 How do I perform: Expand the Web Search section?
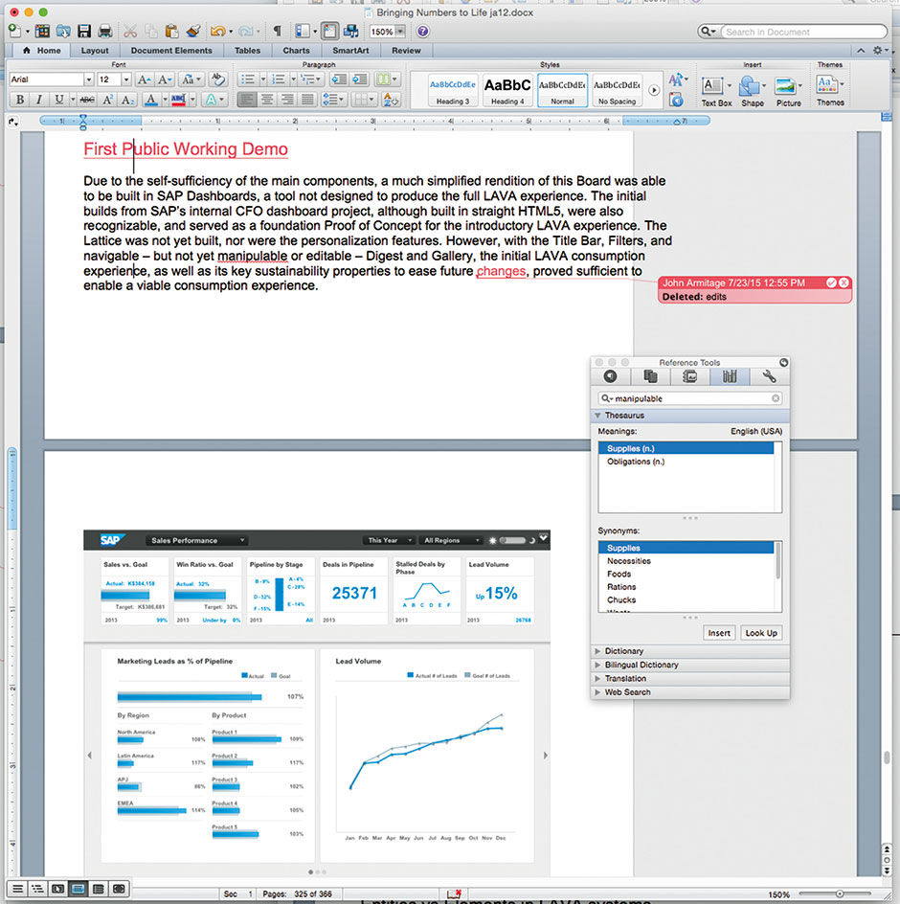(597, 692)
